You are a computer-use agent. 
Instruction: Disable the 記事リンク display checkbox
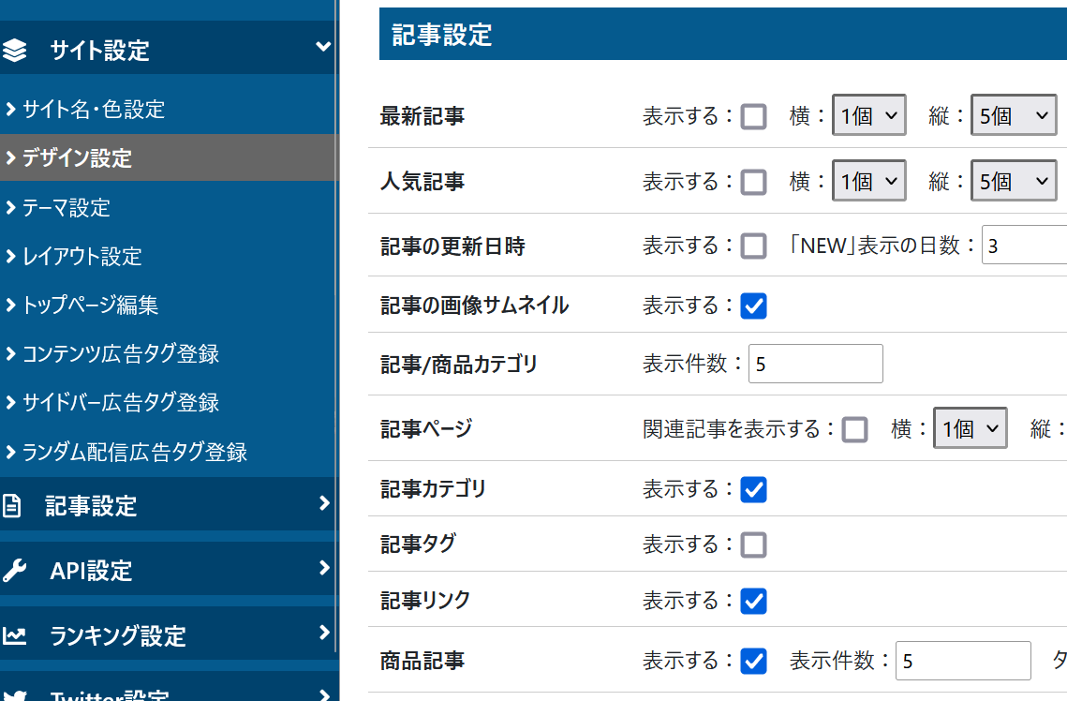click(753, 600)
